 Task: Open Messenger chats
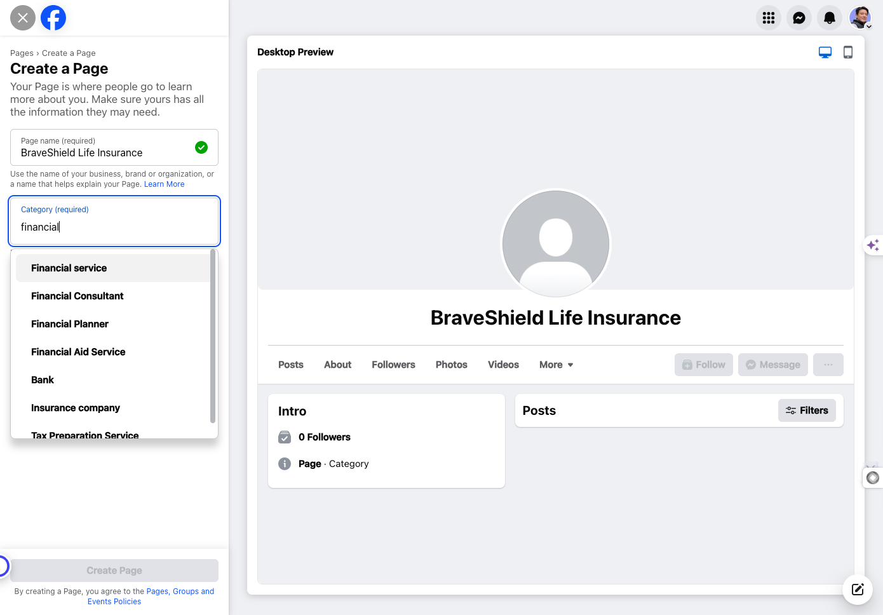799,18
